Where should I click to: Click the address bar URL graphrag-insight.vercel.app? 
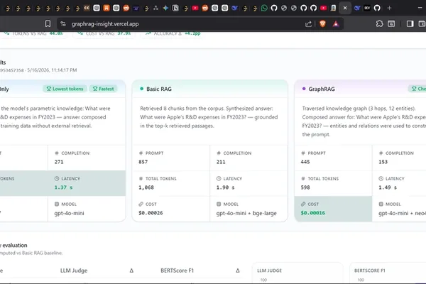tap(105, 24)
